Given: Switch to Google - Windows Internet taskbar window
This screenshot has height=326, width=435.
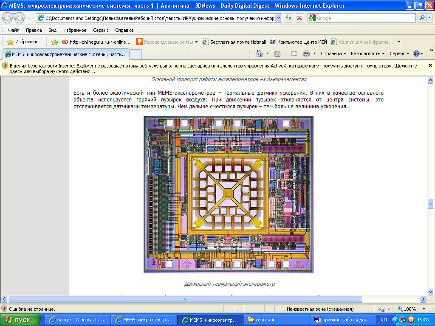Looking at the screenshot, I should pyautogui.click(x=77, y=320).
